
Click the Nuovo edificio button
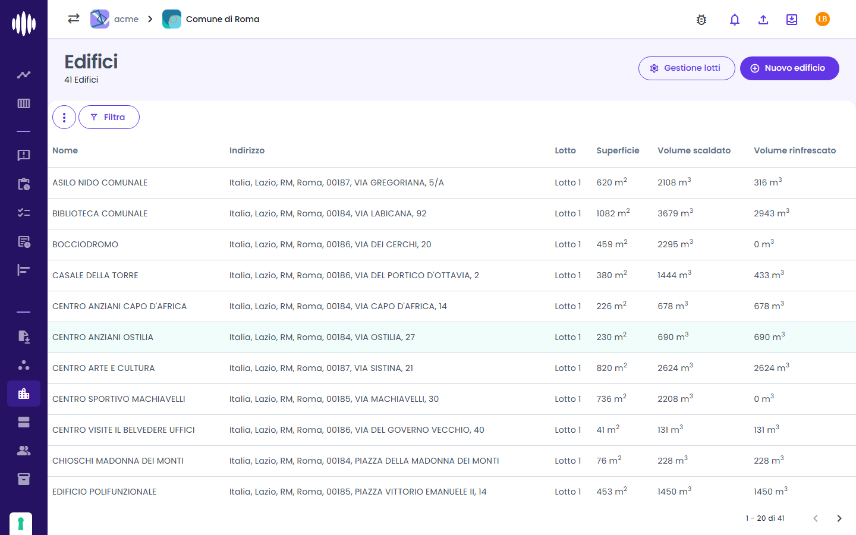tap(789, 68)
